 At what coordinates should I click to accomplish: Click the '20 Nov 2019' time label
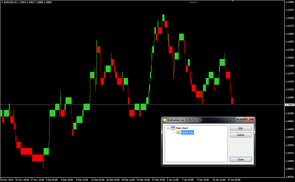click(x=7, y=180)
